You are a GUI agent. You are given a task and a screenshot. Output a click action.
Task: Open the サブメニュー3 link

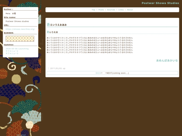[x=12, y=53]
